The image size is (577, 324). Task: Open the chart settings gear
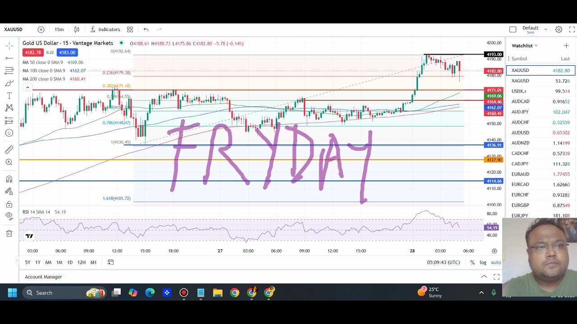[559, 29]
